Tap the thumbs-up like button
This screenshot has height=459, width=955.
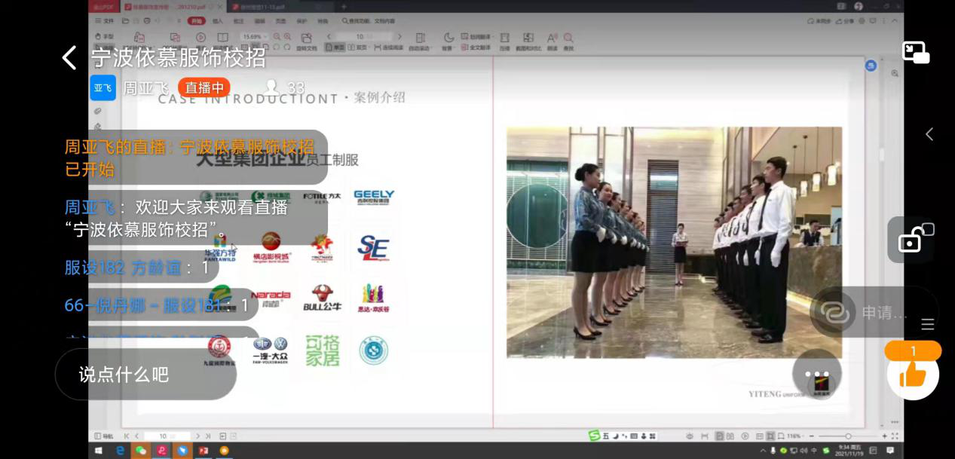913,374
